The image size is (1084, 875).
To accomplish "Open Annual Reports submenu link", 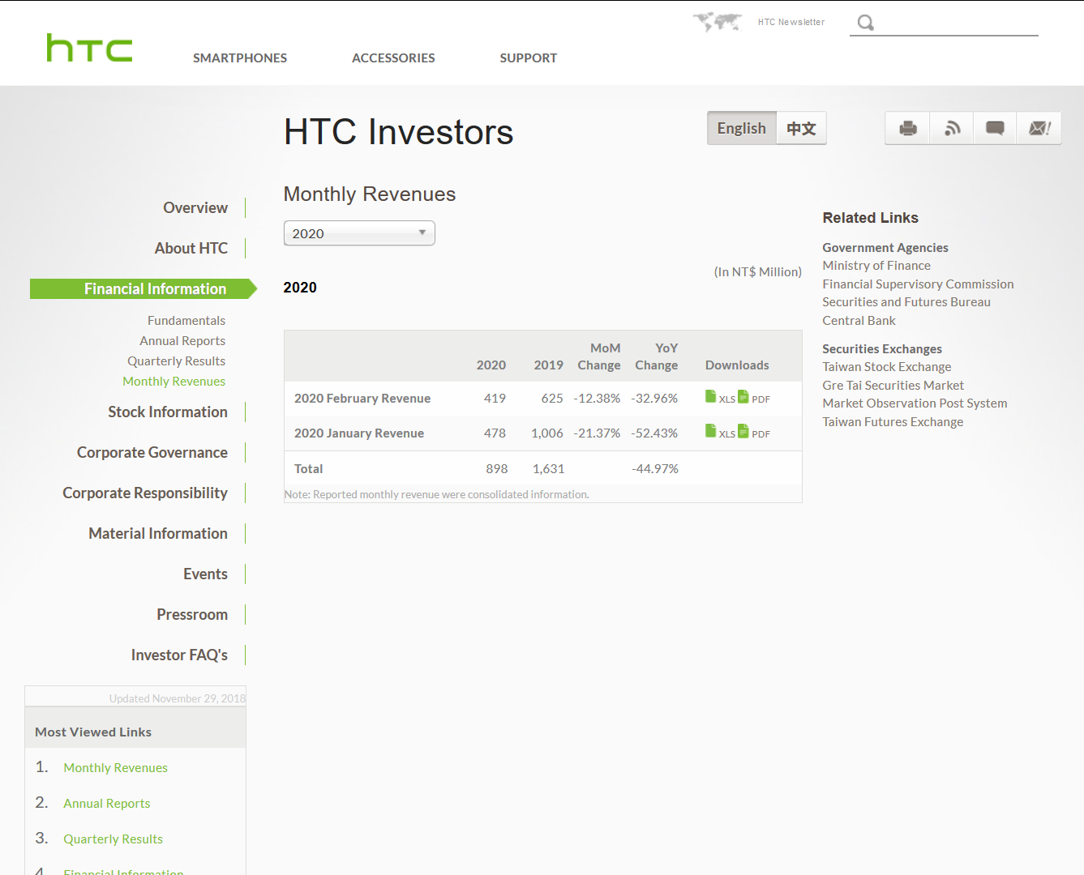I will (182, 341).
